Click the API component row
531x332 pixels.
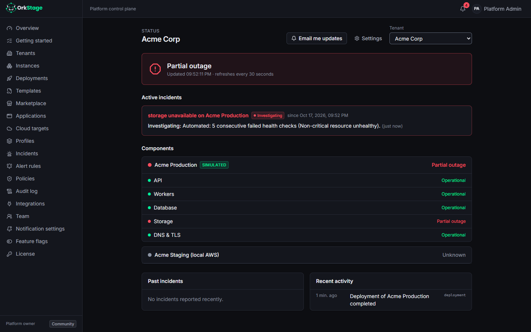click(x=306, y=180)
